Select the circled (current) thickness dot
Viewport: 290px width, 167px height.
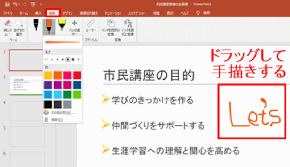point(68,60)
